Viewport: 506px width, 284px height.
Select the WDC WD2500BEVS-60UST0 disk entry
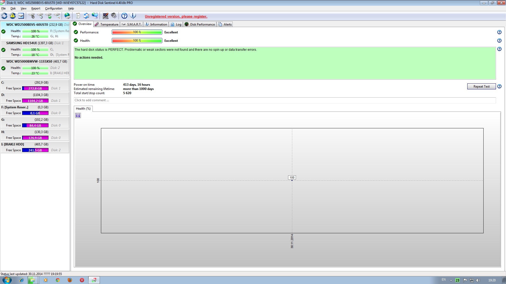[x=35, y=30]
